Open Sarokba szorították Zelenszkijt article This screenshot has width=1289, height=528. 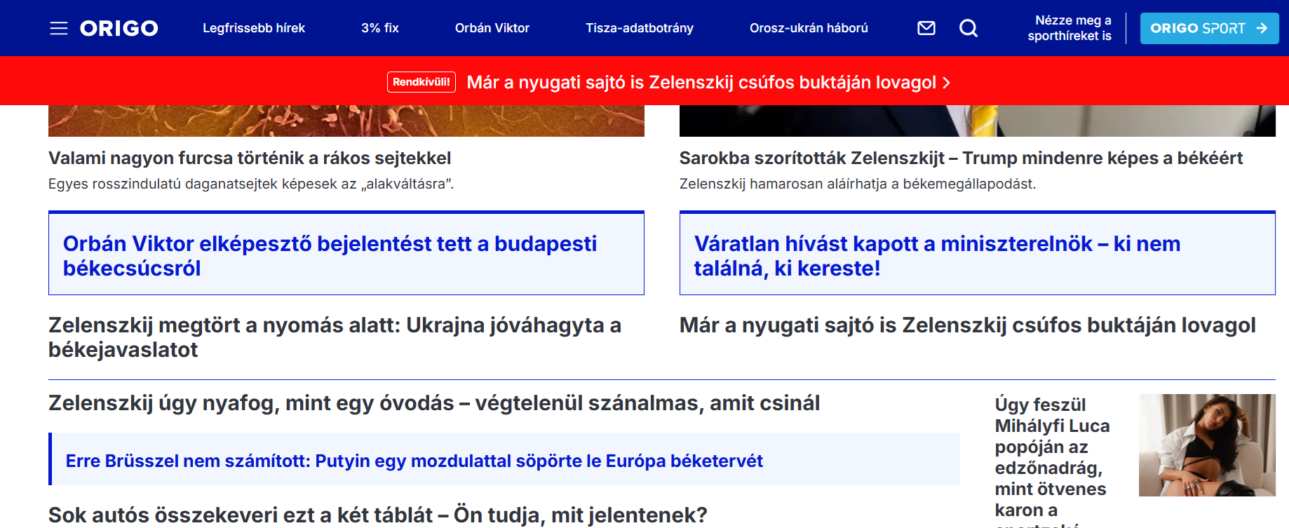click(960, 158)
